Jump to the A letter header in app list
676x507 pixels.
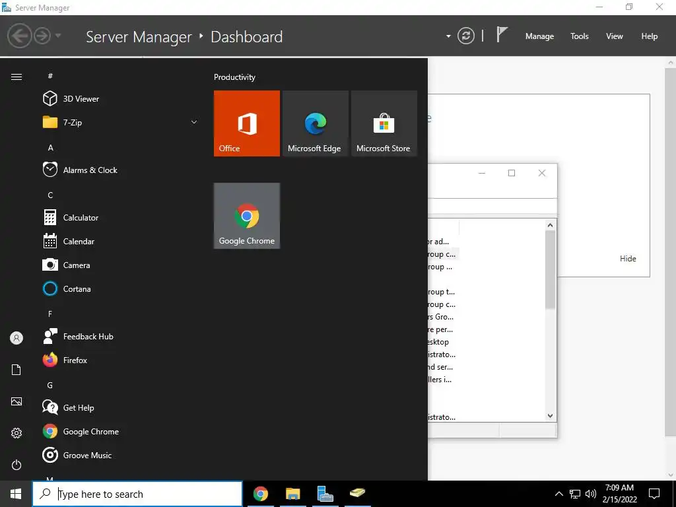(x=50, y=148)
